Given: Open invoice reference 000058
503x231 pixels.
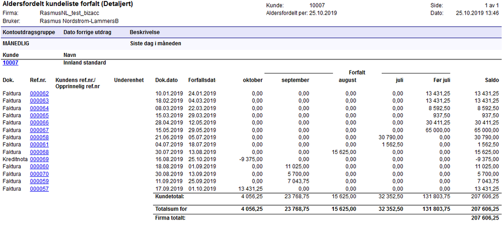Looking at the screenshot, I should pyautogui.click(x=39, y=137).
